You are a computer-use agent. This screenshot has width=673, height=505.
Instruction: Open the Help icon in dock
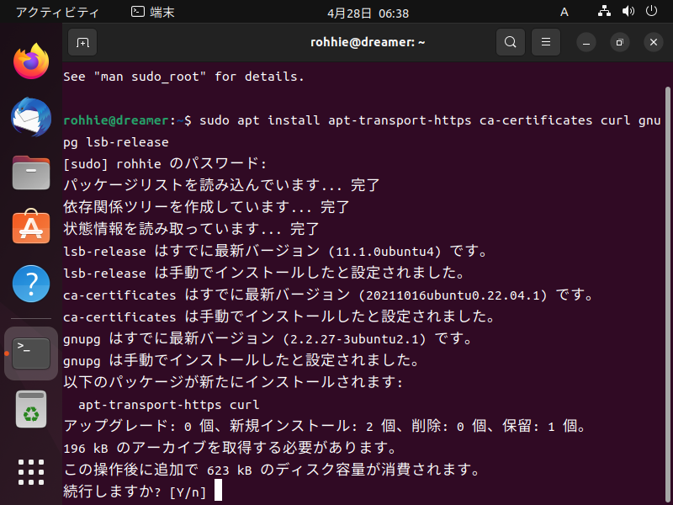31,284
